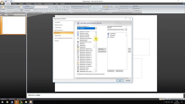Click Move Up arrow button beside right list
Screen dimensions: 185x104
tap(129, 49)
